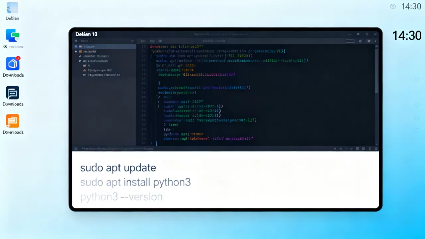Click the editor's vertical scrollbar thumb
The height and width of the screenshot is (239, 425).
[x=377, y=71]
